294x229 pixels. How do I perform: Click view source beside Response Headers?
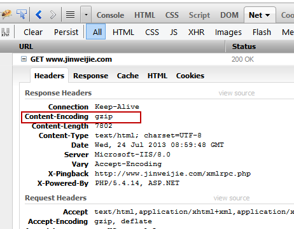(237, 93)
